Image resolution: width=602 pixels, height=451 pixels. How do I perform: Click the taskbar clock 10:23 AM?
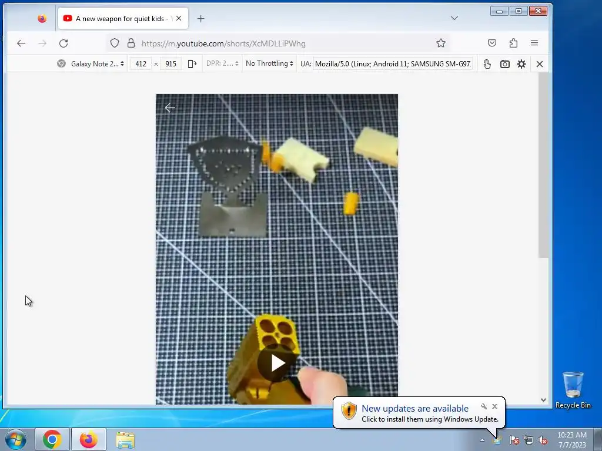click(572, 439)
